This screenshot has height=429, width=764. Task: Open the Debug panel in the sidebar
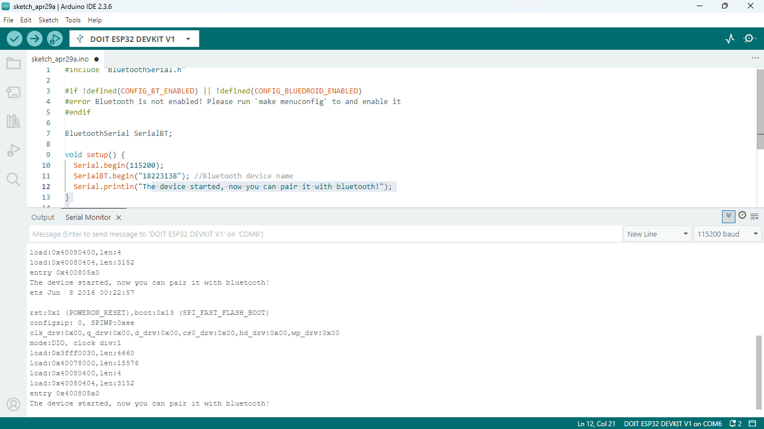click(13, 150)
